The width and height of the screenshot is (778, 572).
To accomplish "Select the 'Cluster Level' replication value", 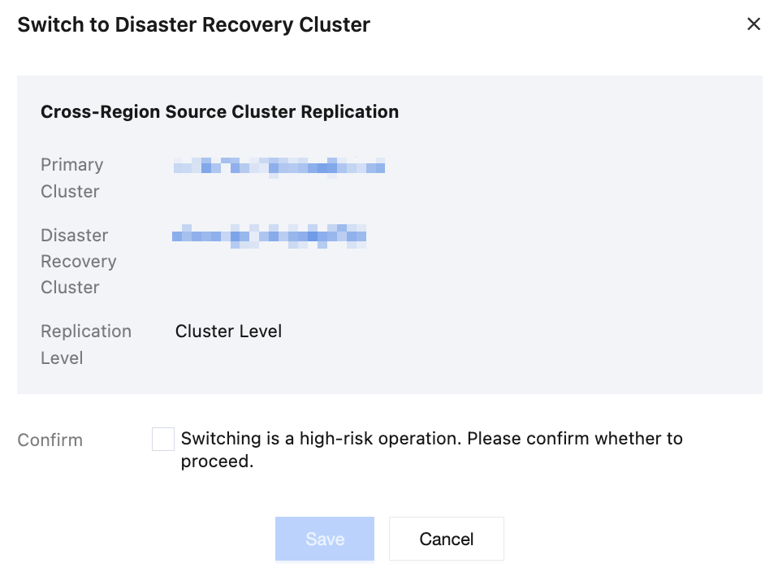I will (228, 331).
